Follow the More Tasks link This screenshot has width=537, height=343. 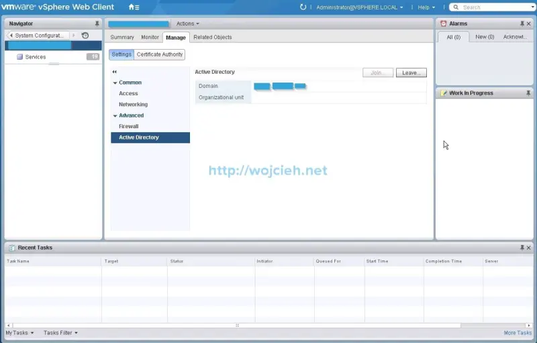pos(518,333)
